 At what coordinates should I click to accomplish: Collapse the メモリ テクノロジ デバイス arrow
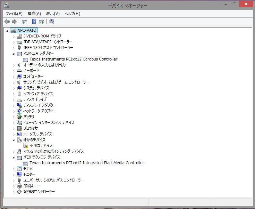click(14, 157)
